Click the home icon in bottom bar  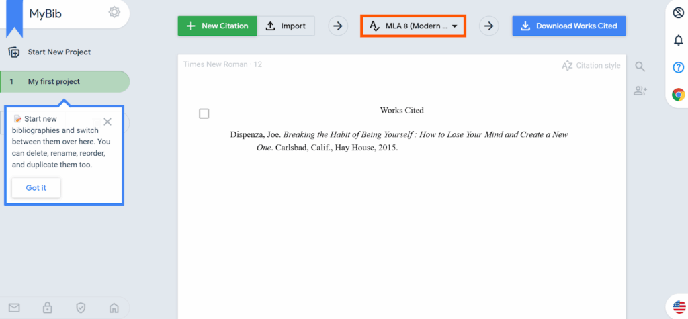coord(114,308)
